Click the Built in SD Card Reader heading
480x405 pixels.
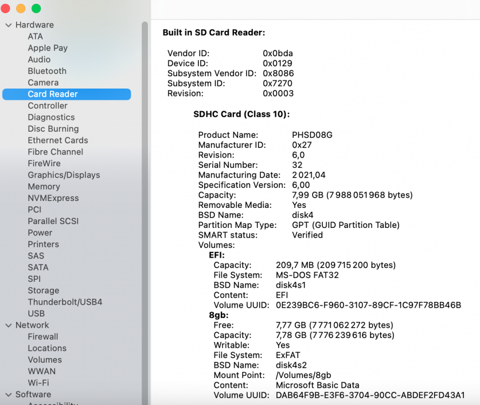[x=214, y=32]
